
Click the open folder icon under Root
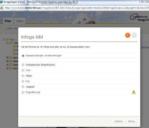tap(11, 43)
